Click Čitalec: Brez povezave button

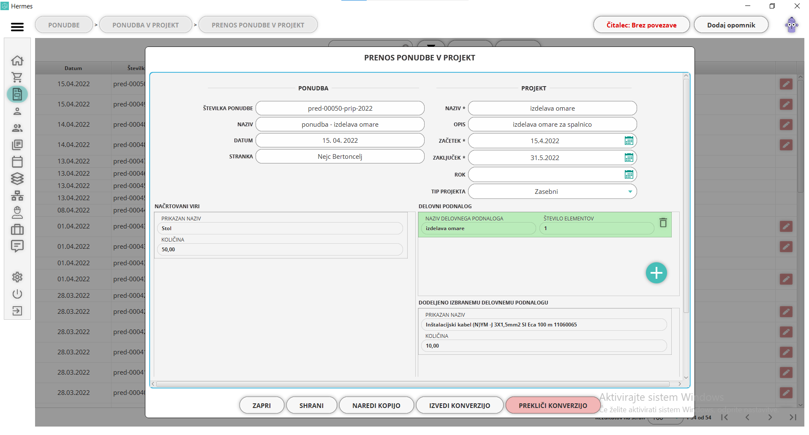[x=641, y=25]
